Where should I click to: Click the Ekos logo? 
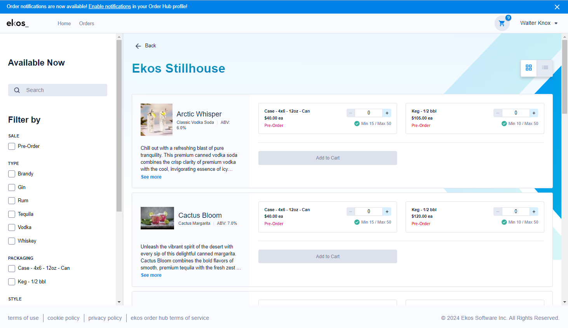(x=17, y=23)
